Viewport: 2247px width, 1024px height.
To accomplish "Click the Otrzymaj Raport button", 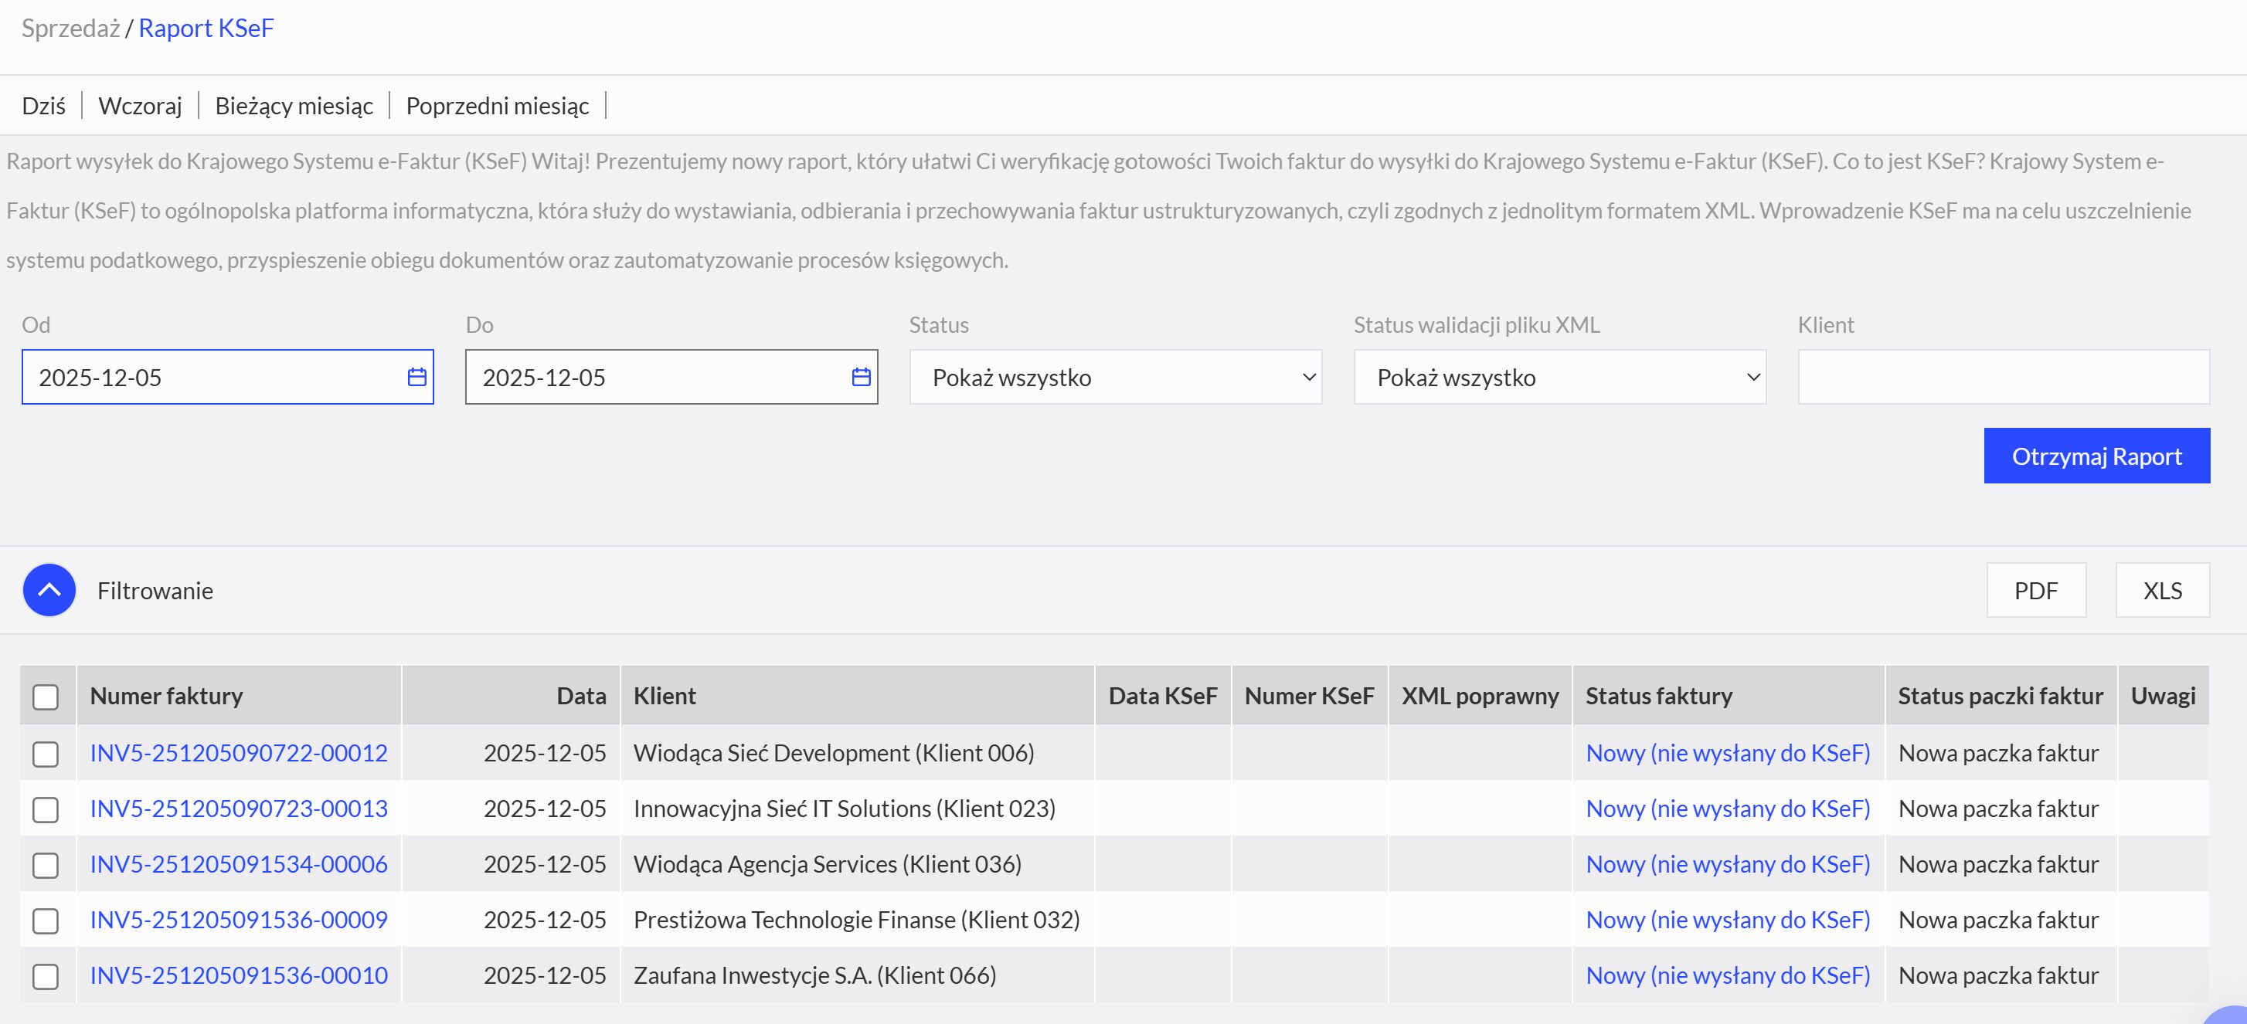I will coord(2097,456).
